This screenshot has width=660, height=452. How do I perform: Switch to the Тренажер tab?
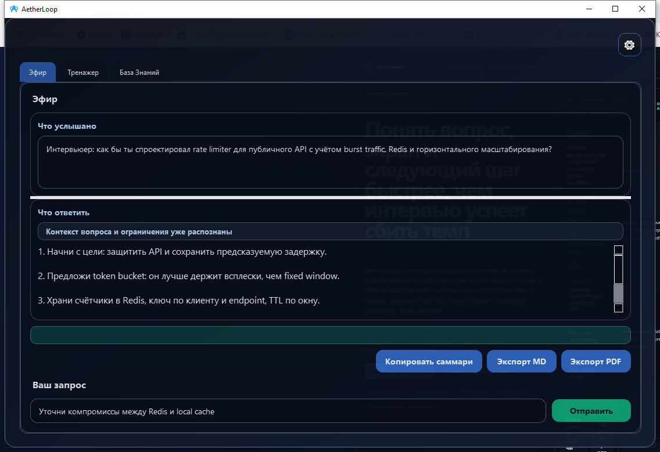tap(82, 72)
